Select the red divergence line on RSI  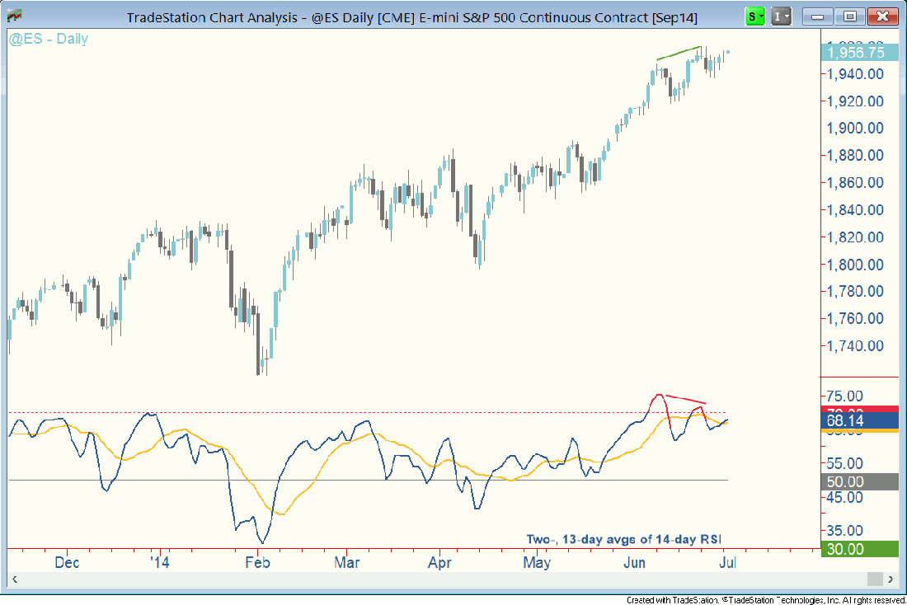[686, 400]
